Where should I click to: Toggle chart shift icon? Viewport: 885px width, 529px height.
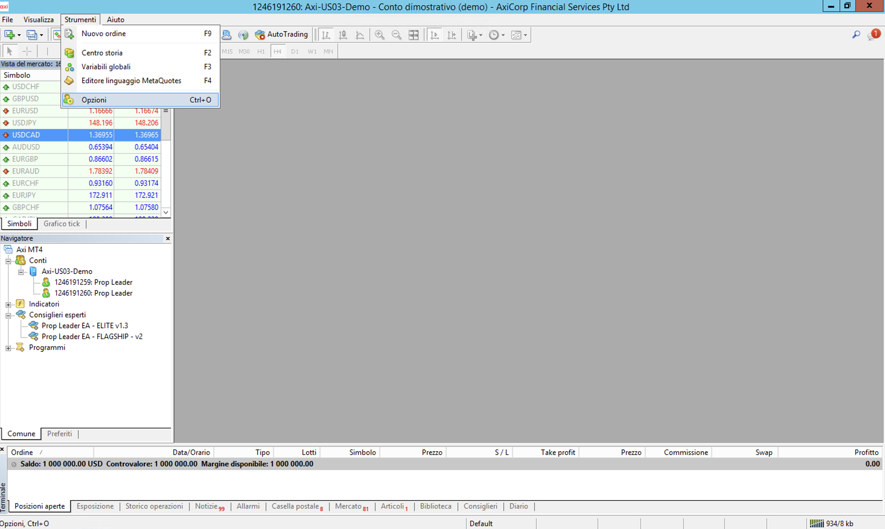[452, 35]
